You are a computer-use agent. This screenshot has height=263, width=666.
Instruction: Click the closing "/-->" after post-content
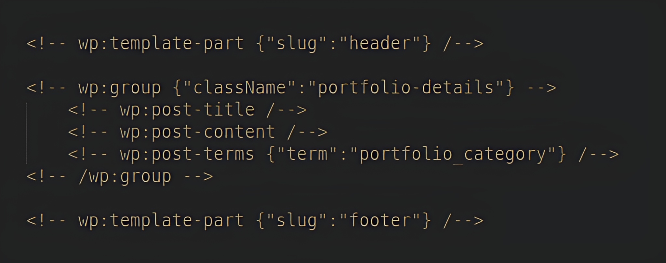coord(307,132)
